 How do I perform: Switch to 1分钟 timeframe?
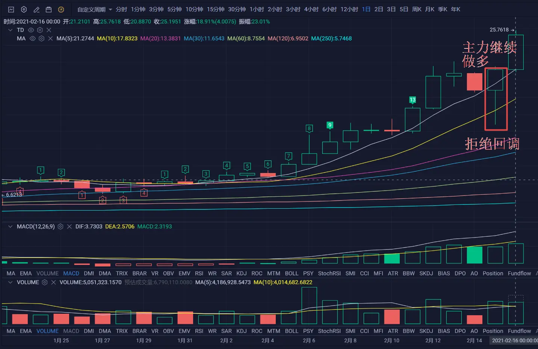click(138, 9)
